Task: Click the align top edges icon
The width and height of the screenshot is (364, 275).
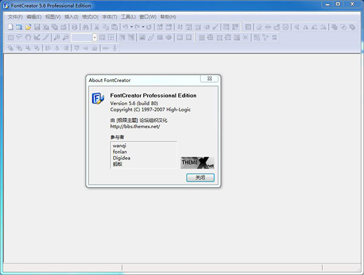Action: [76, 48]
